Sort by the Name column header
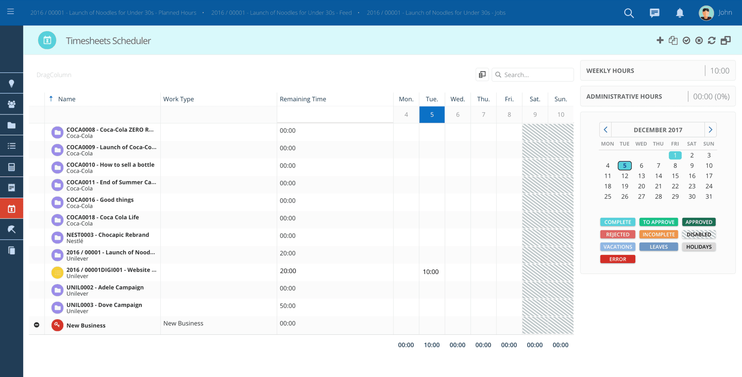The width and height of the screenshot is (742, 377). tap(67, 99)
